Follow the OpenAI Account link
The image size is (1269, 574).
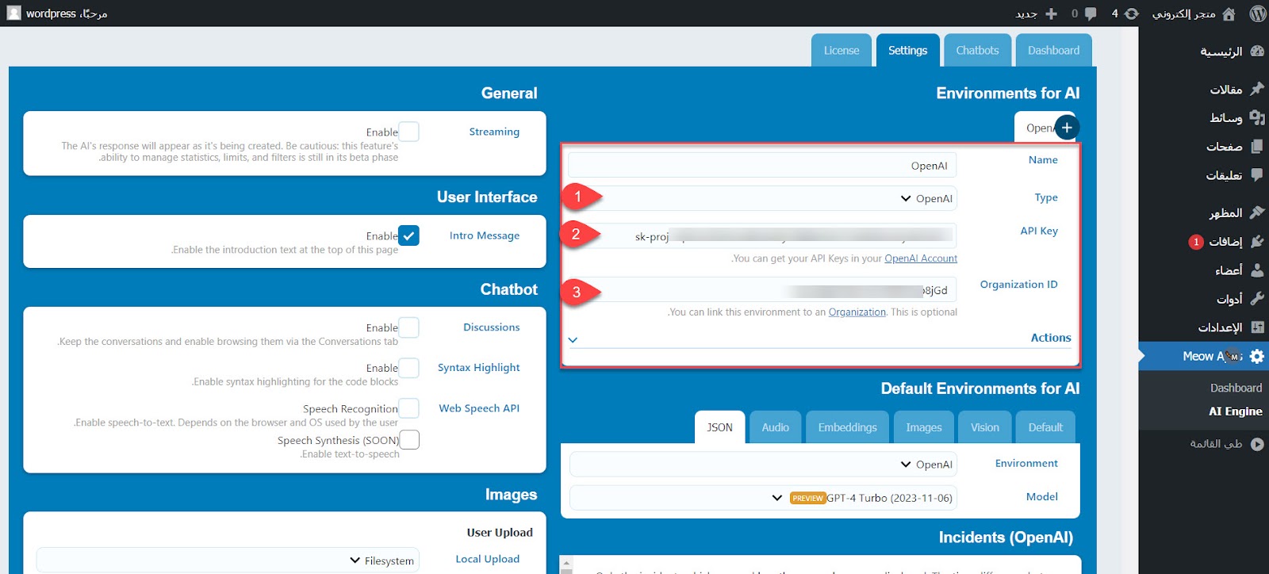(x=920, y=258)
